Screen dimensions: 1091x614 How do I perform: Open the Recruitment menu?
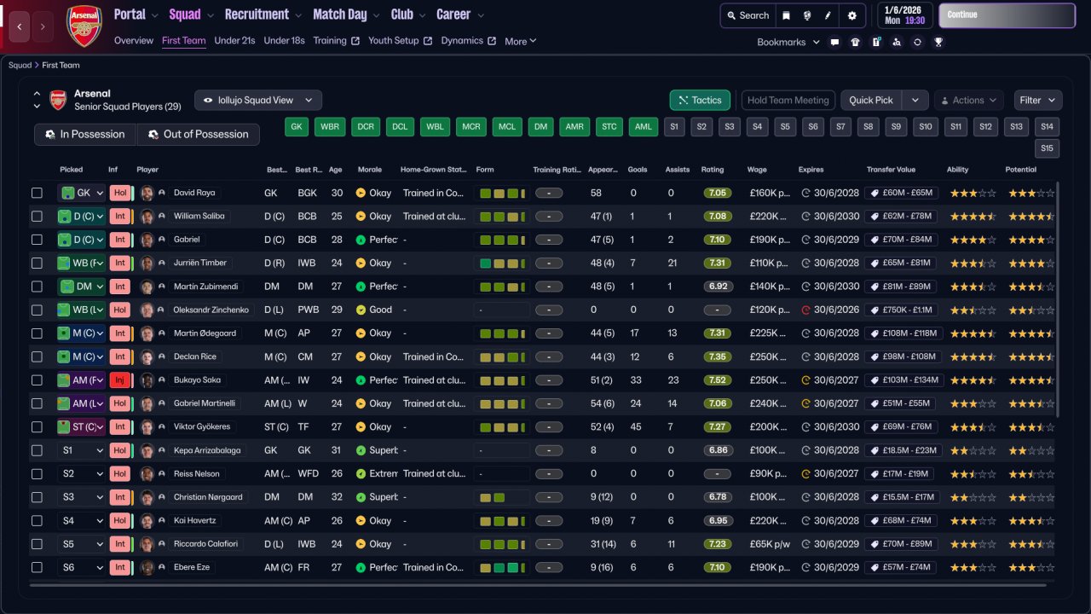coord(263,14)
